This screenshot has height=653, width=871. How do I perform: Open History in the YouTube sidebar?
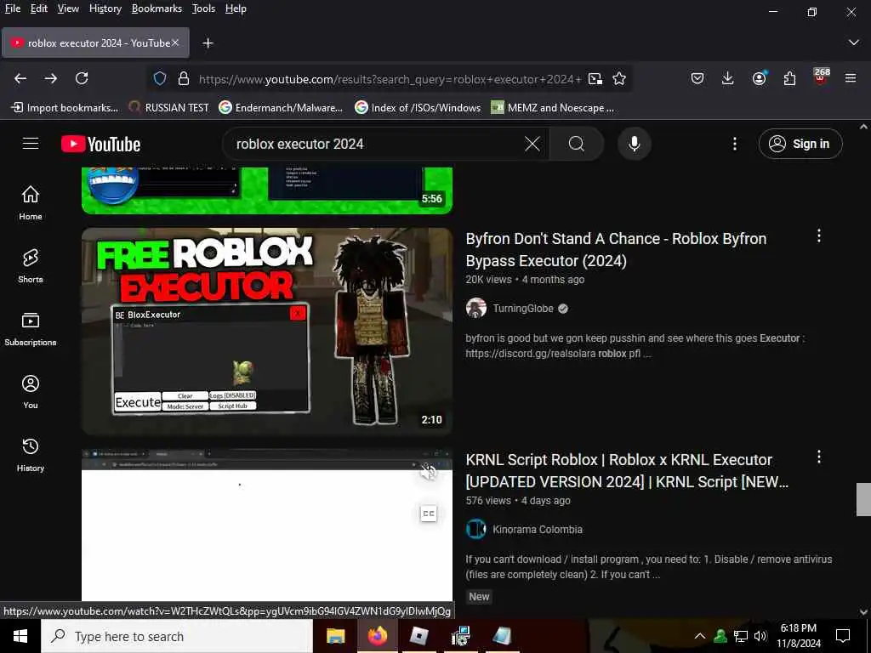coord(31,455)
